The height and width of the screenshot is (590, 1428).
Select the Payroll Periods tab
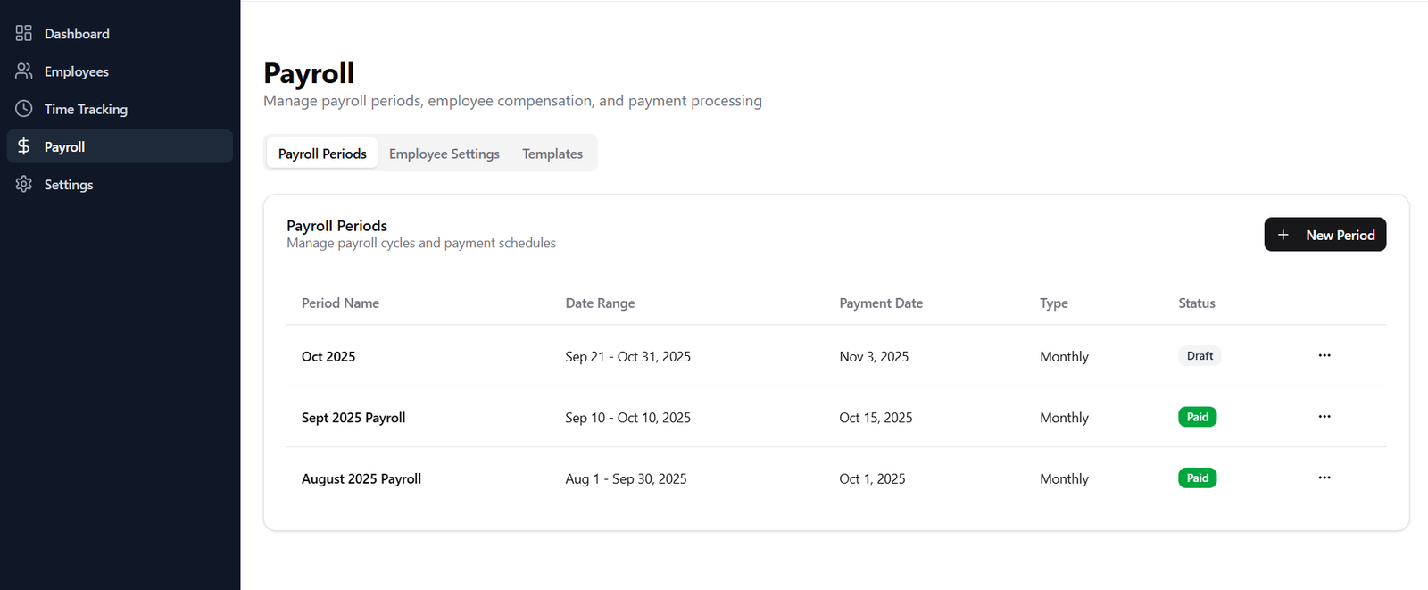(322, 154)
